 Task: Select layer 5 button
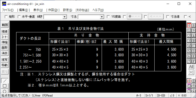coord(189,51)
